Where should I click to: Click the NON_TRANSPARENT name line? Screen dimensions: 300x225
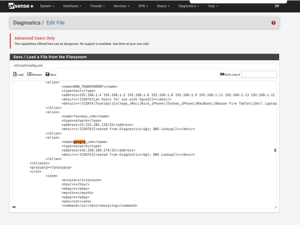point(89,86)
